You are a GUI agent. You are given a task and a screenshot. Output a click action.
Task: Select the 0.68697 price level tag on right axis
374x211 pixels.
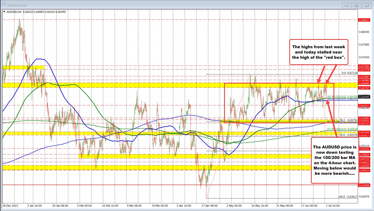point(364,20)
